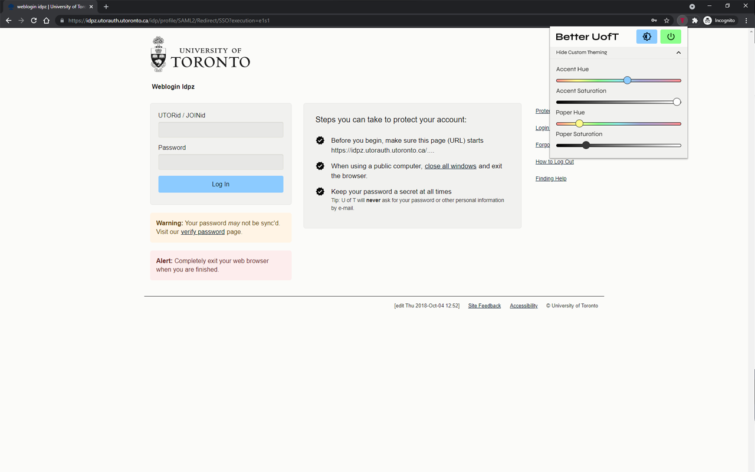The height and width of the screenshot is (472, 755).
Task: Bookmark this page with the star
Action: 667,21
